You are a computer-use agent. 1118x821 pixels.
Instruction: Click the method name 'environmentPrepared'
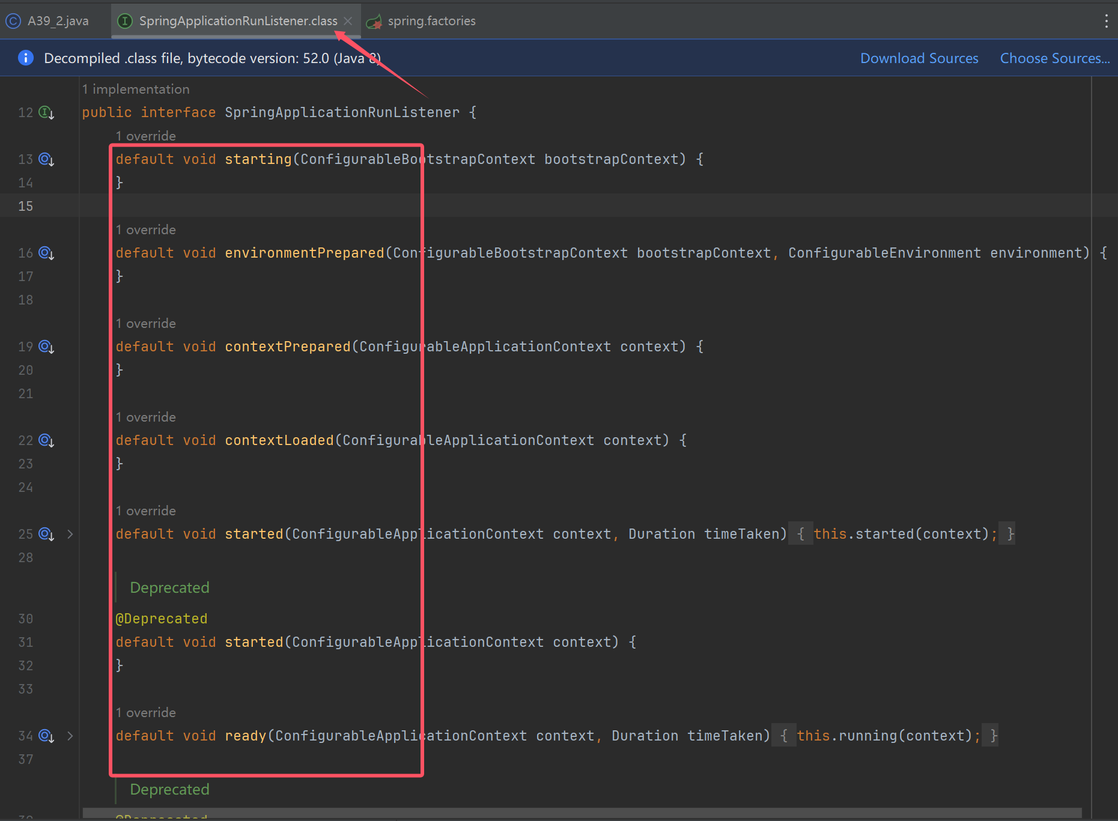click(305, 253)
